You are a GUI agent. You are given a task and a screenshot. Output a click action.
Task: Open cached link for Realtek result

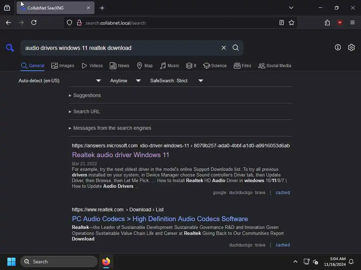282,245
